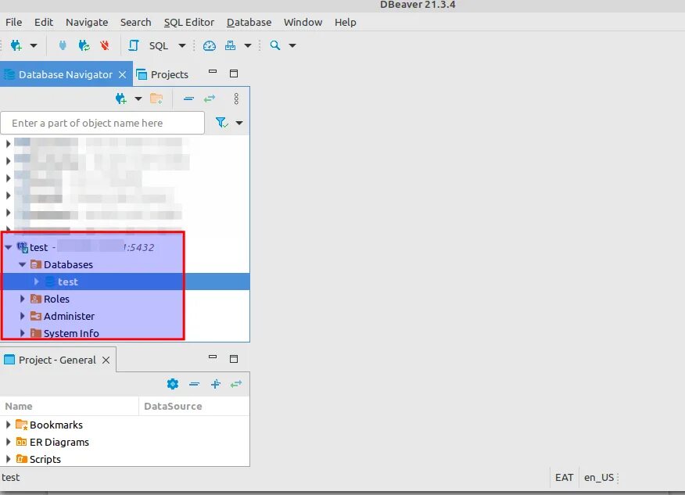The height and width of the screenshot is (495, 685).
Task: Expand the test database node
Action: (x=37, y=282)
